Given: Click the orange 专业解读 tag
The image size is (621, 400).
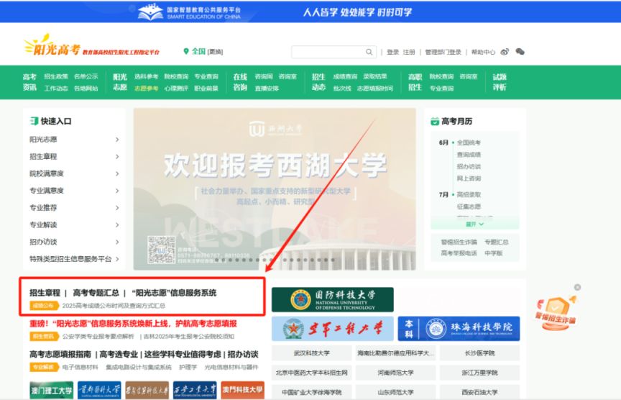Looking at the screenshot, I should click(44, 367).
